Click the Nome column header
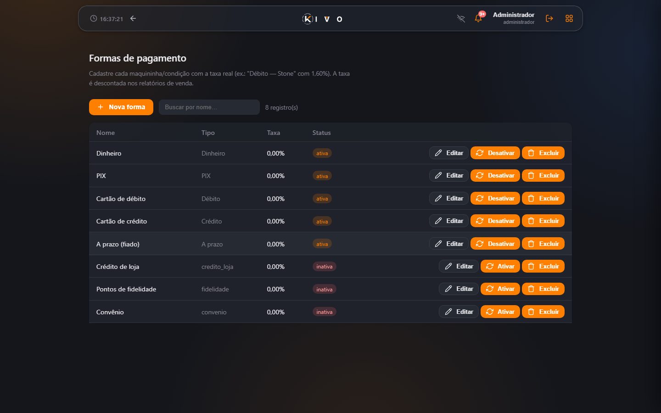 (x=106, y=133)
